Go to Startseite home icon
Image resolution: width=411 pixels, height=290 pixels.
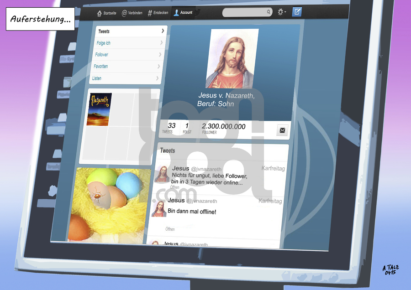pyautogui.click(x=100, y=13)
